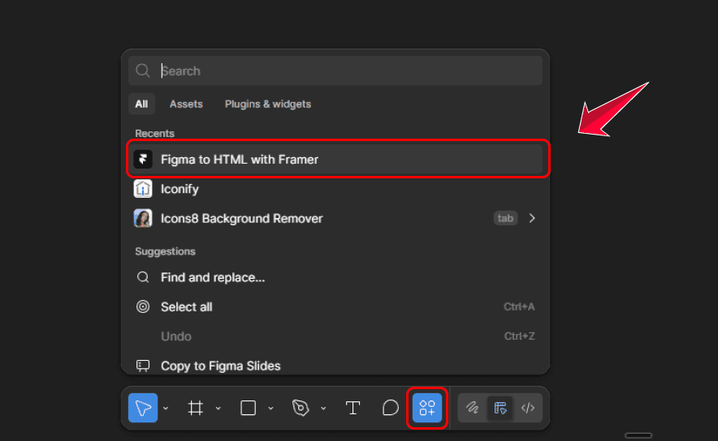
Task: Run Figma to HTML with Framer plugin
Action: pos(337,160)
